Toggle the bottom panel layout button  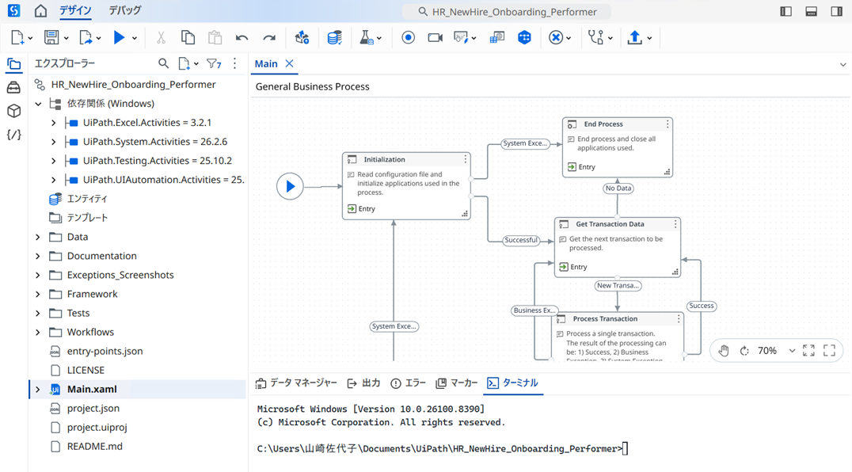point(812,11)
